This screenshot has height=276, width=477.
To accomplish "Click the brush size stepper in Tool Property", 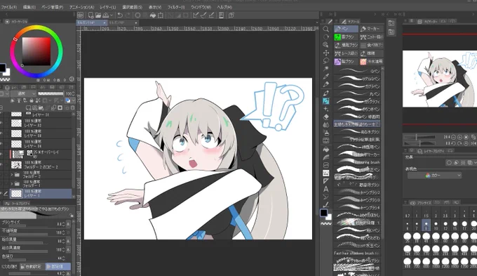I will tap(63, 224).
